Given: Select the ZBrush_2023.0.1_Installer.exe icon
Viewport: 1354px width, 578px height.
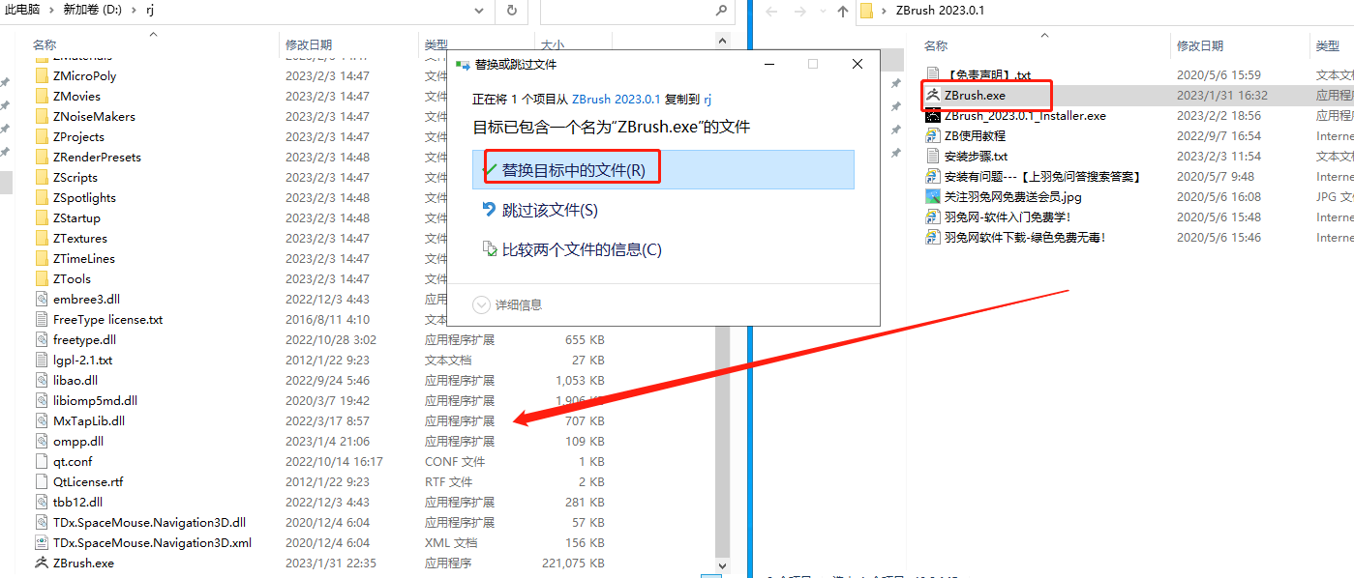Looking at the screenshot, I should point(933,115).
